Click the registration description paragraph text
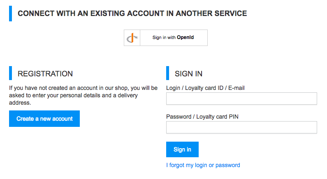The height and width of the screenshot is (179, 327). click(x=83, y=95)
